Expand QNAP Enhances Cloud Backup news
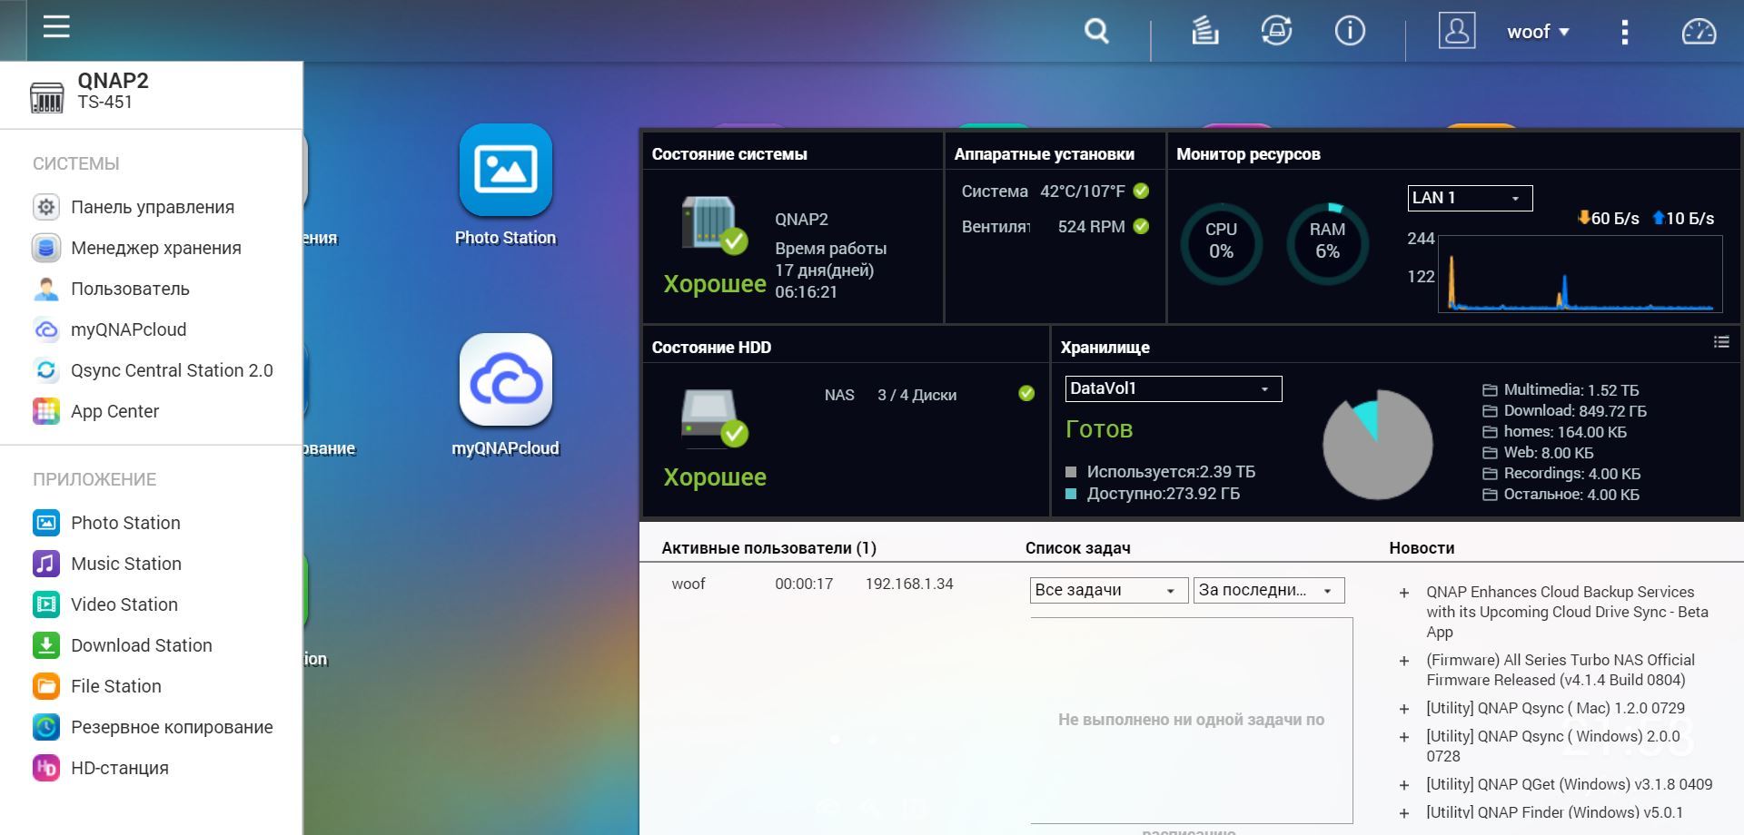Screen dimensions: 1744x835 click(1403, 593)
